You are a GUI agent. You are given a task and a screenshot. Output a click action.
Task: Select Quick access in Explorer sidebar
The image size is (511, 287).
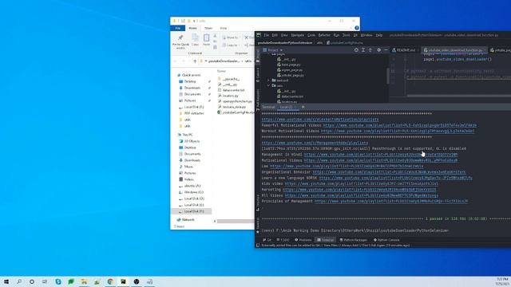click(188, 75)
